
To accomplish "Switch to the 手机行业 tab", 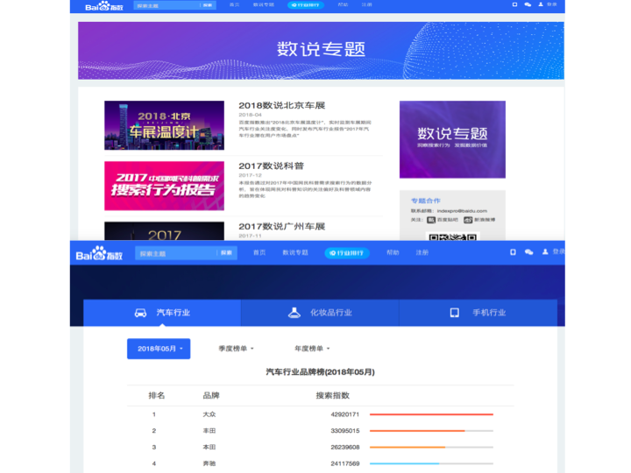I will 479,313.
